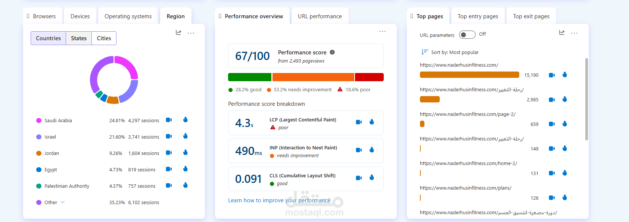Grab the drag handle beside Browsers tab

[28, 16]
